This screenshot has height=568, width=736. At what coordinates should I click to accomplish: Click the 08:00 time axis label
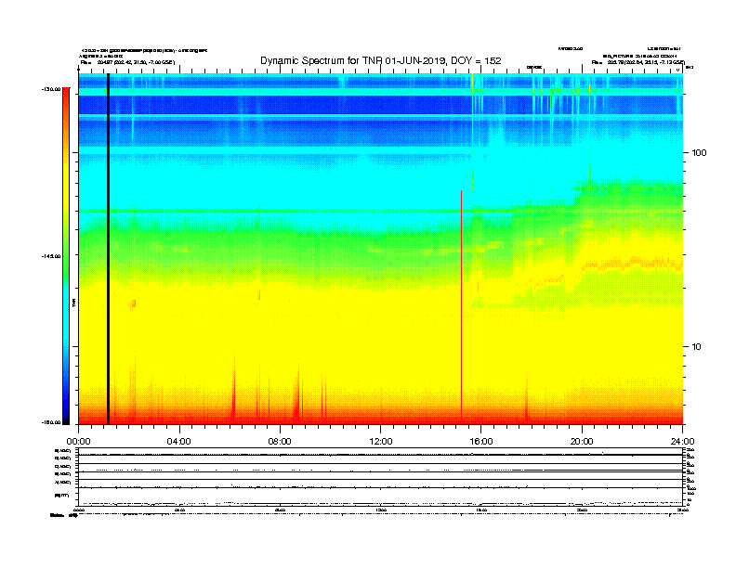pos(280,442)
